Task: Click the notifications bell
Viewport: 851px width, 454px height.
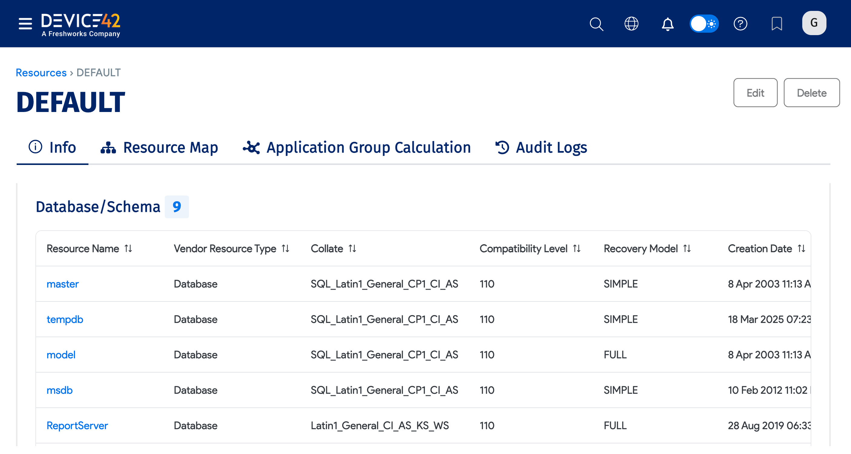Action: (667, 24)
